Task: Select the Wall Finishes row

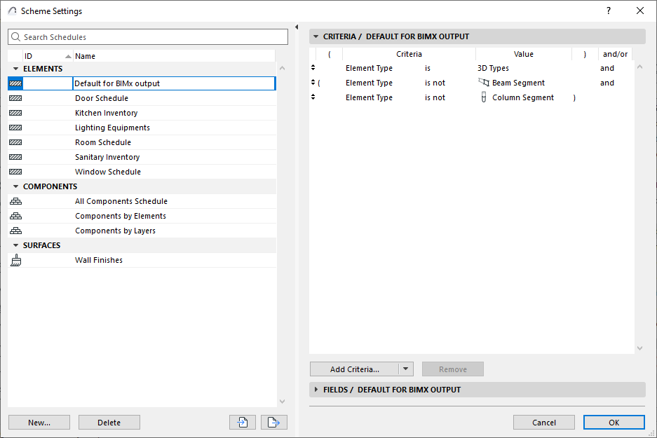Action: [142, 260]
